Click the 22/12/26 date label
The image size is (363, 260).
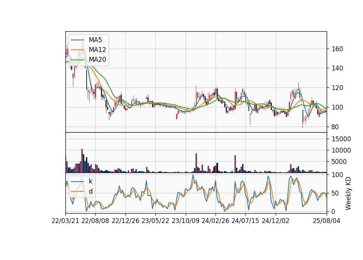click(x=126, y=221)
